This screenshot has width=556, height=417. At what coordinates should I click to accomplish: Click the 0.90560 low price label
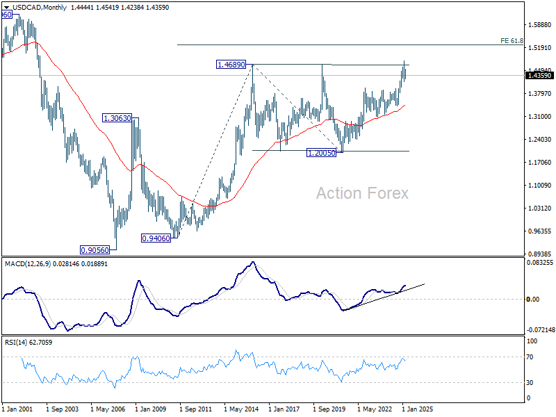click(x=95, y=250)
